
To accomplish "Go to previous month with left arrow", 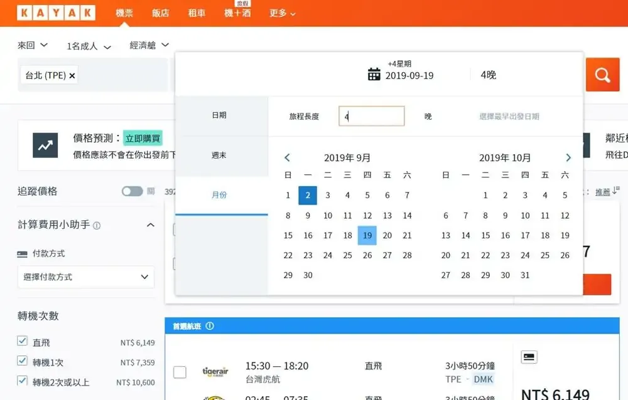I will tap(287, 158).
